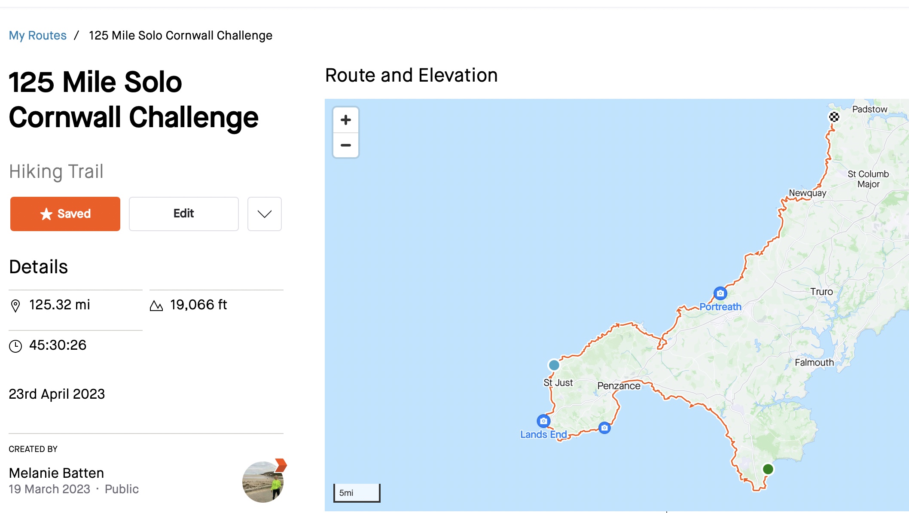Screen dimensions: 909x513
Task: Click the green route start marker
Action: (768, 469)
